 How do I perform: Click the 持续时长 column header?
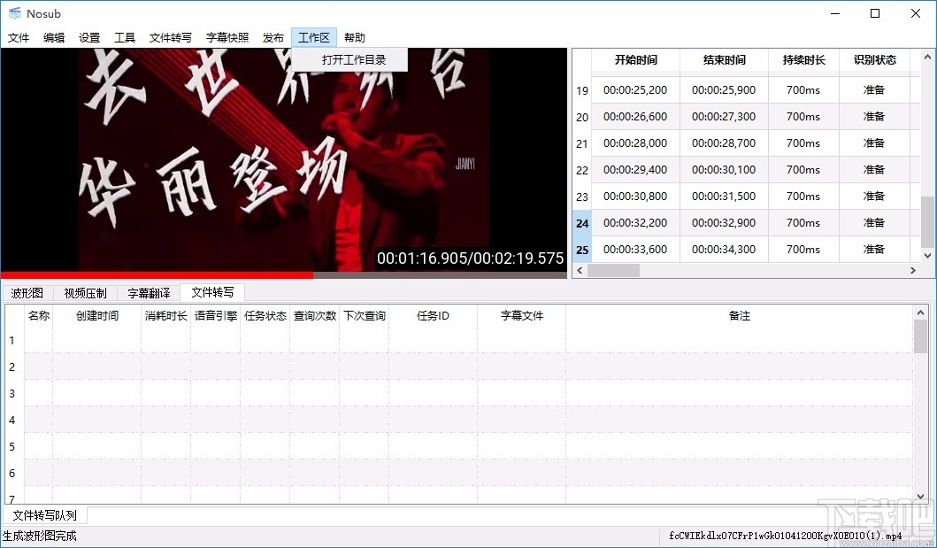[x=803, y=60]
